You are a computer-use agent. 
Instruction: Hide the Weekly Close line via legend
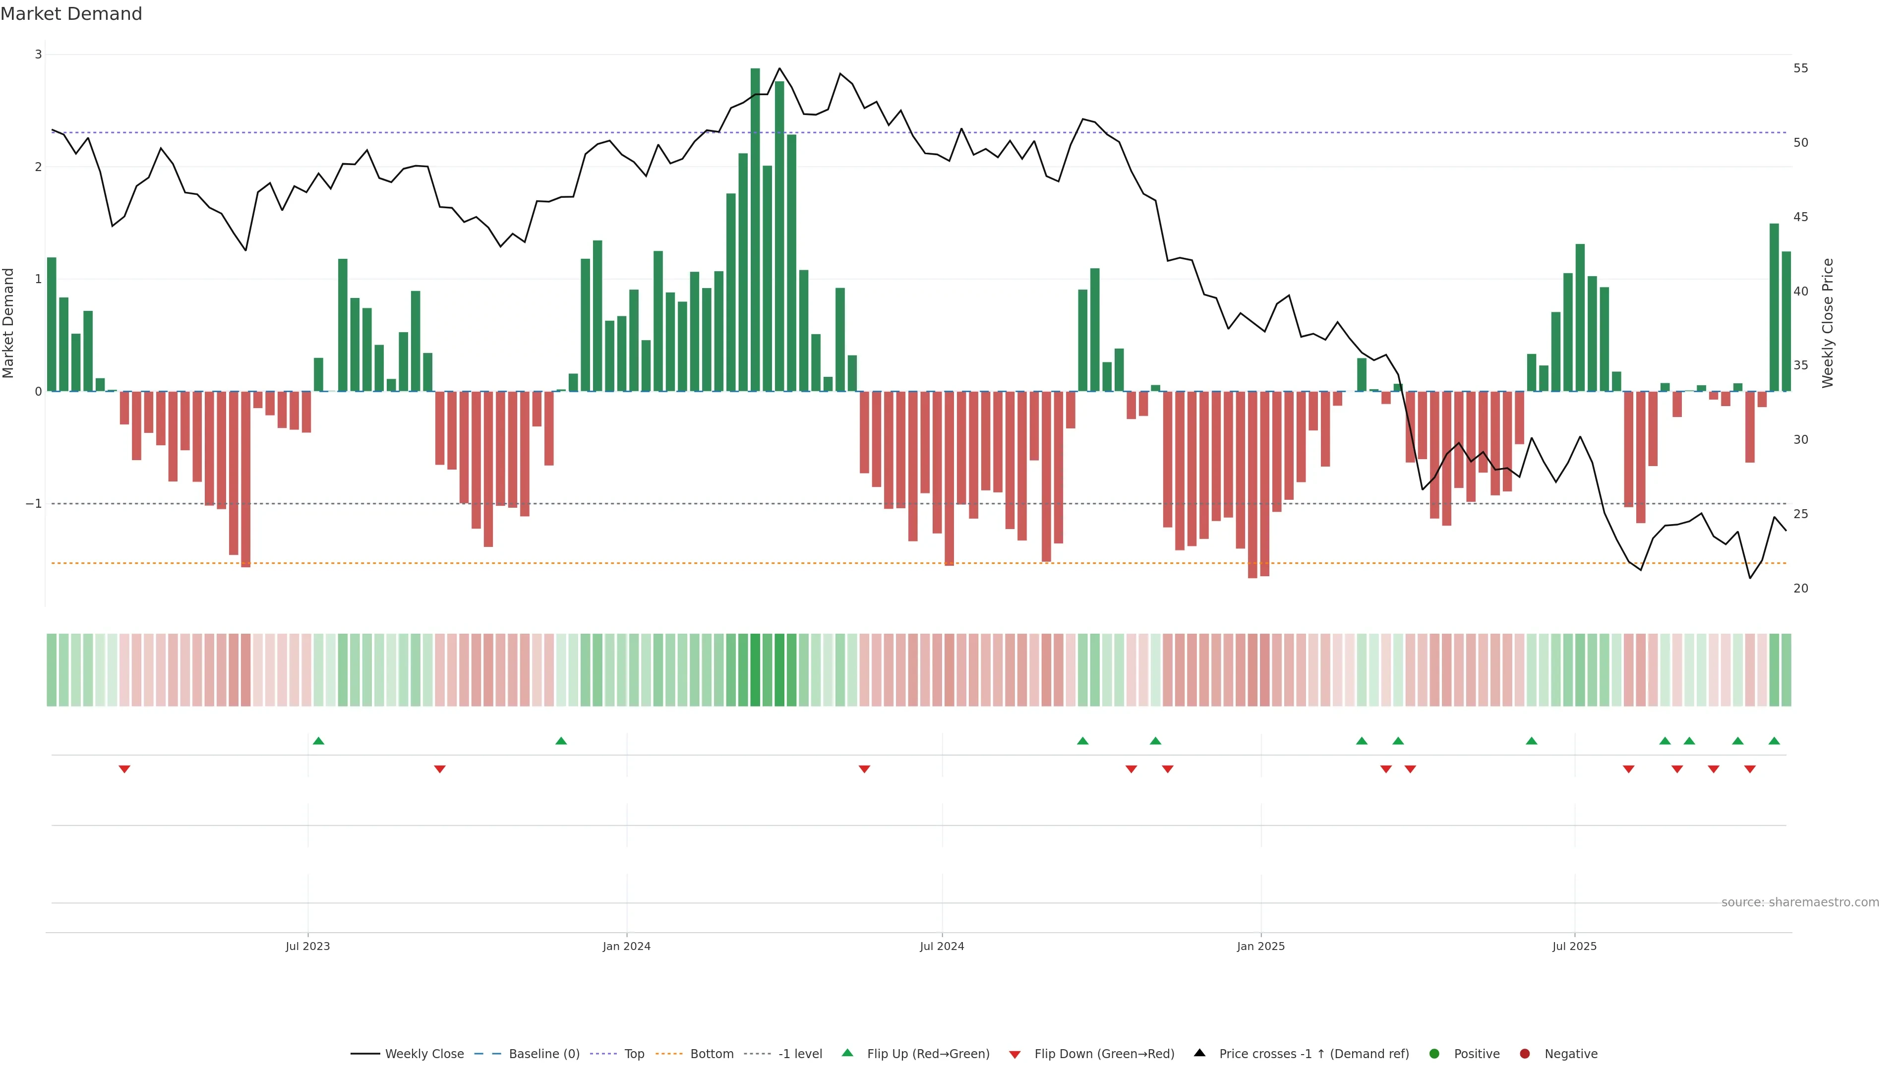point(424,1053)
